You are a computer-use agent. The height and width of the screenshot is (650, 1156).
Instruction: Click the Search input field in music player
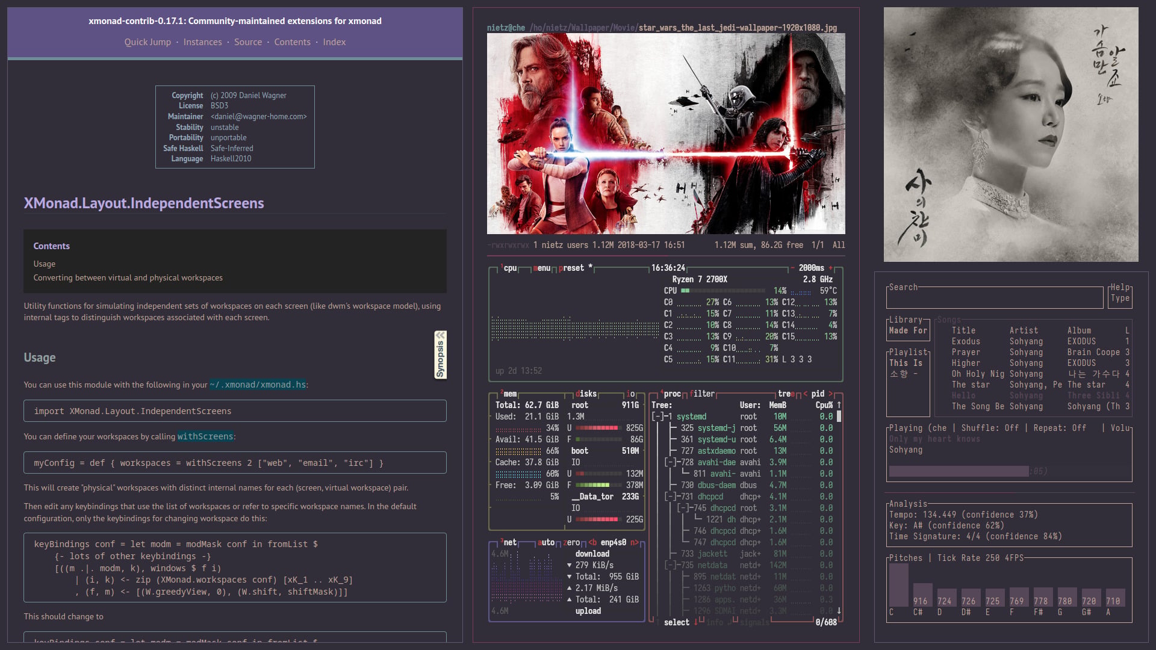tap(995, 298)
